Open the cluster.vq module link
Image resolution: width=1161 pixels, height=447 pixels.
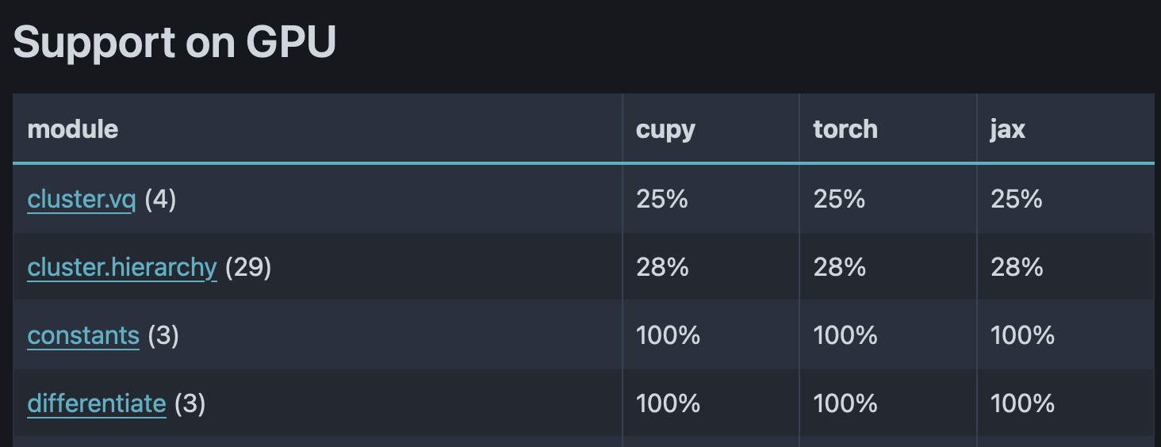tap(81, 200)
